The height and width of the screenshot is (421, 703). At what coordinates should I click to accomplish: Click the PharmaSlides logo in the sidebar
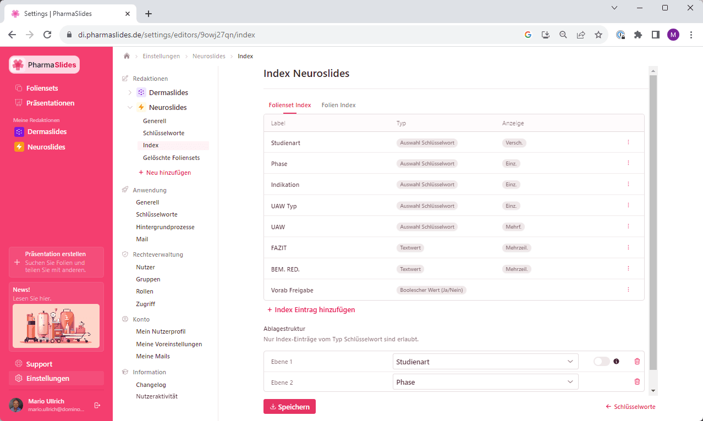click(44, 64)
